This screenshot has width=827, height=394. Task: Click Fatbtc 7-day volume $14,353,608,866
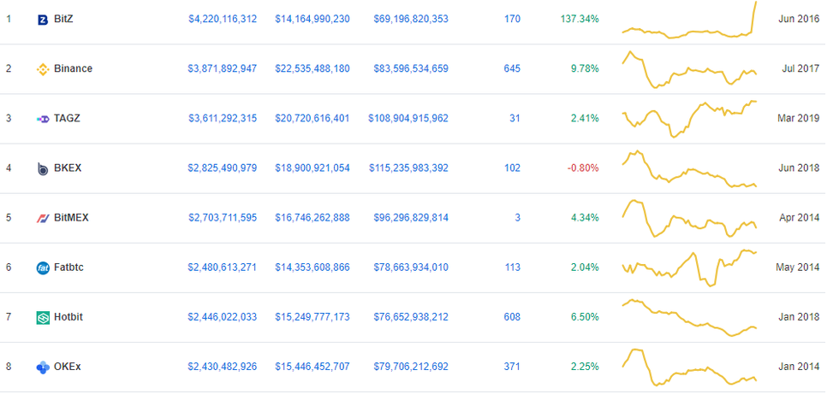[x=312, y=267]
